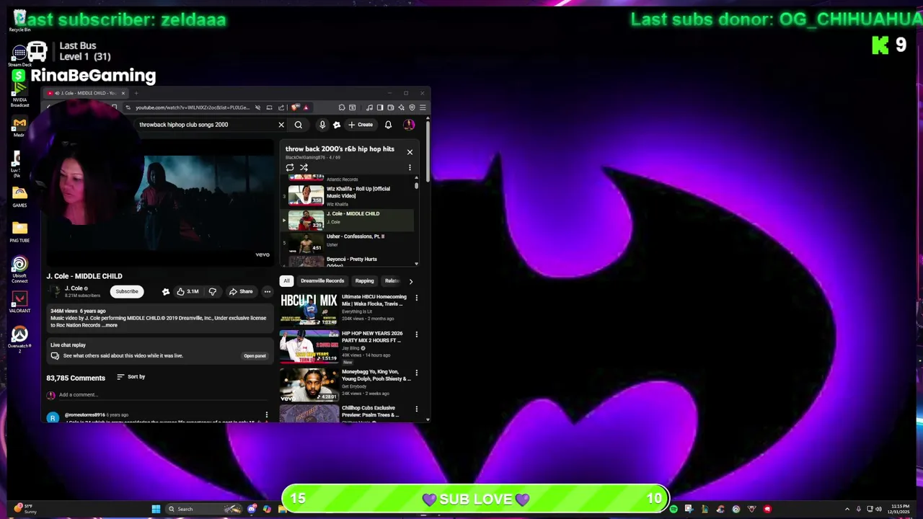Clear the YouTube search text with X
This screenshot has width=923, height=519.
pos(281,125)
